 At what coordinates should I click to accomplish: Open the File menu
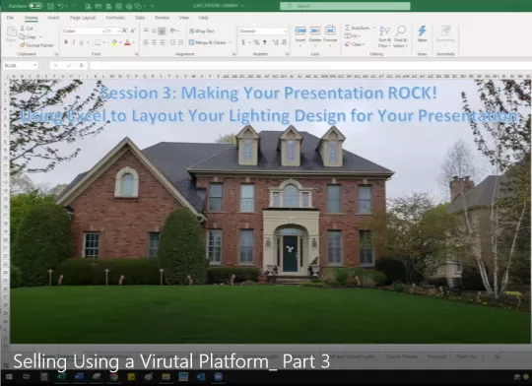point(10,18)
